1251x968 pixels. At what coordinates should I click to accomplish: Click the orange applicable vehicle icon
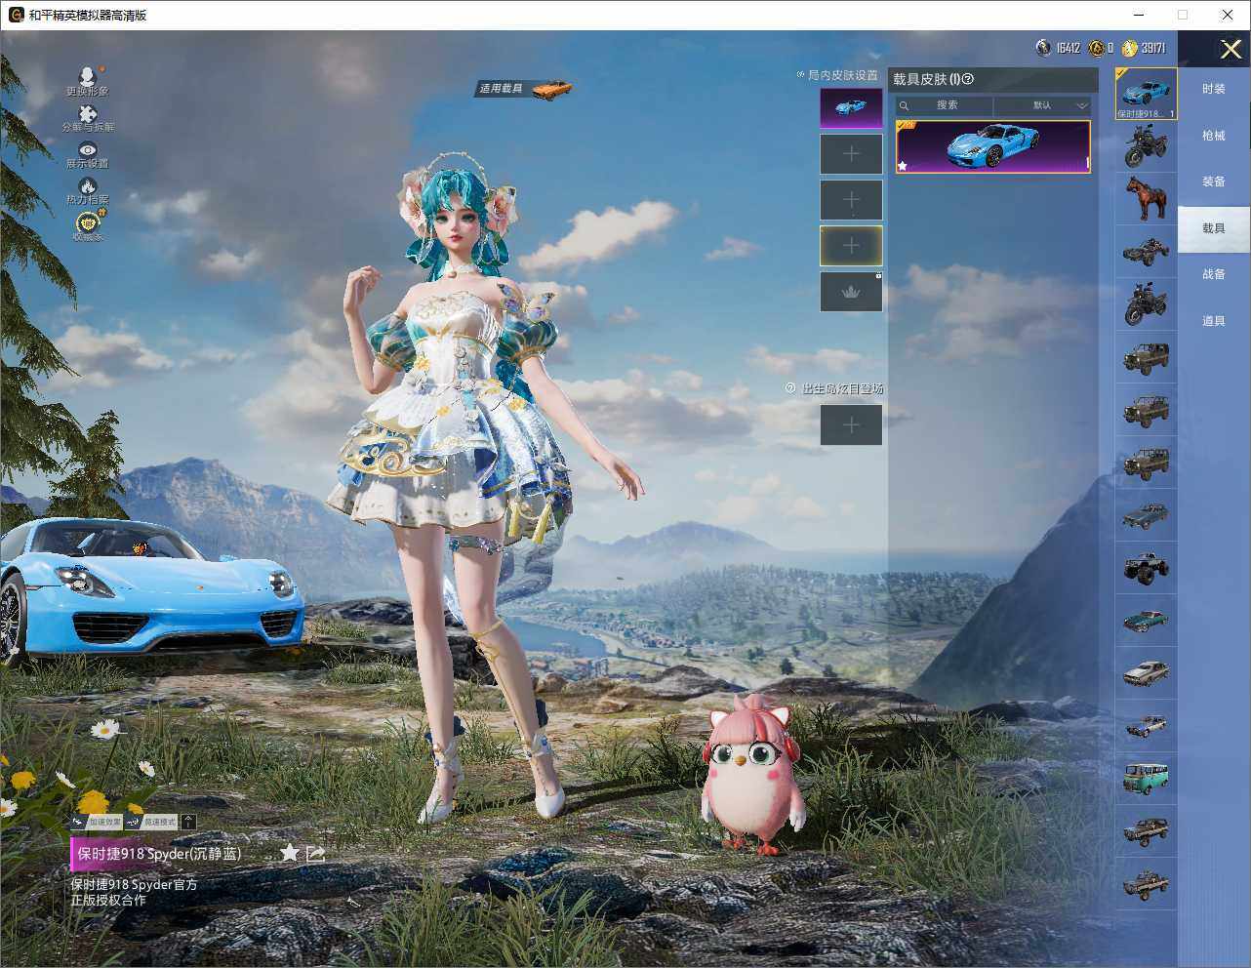(x=551, y=89)
